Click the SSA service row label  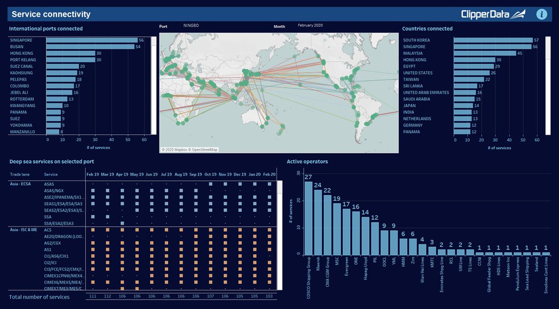click(x=47, y=216)
